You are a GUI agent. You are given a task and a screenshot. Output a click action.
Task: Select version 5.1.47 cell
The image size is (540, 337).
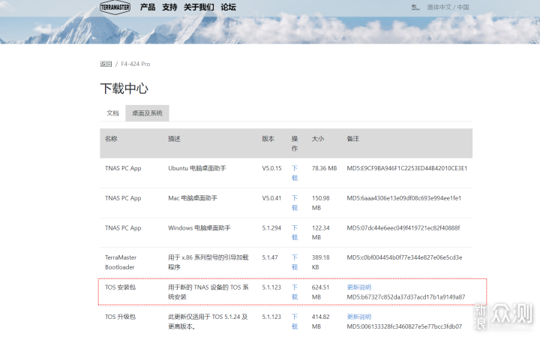(270, 257)
